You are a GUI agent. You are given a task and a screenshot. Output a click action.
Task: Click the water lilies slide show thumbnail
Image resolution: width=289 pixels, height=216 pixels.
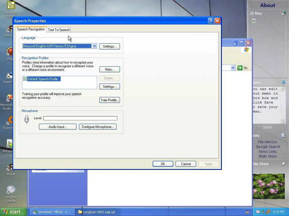[x=269, y=186]
